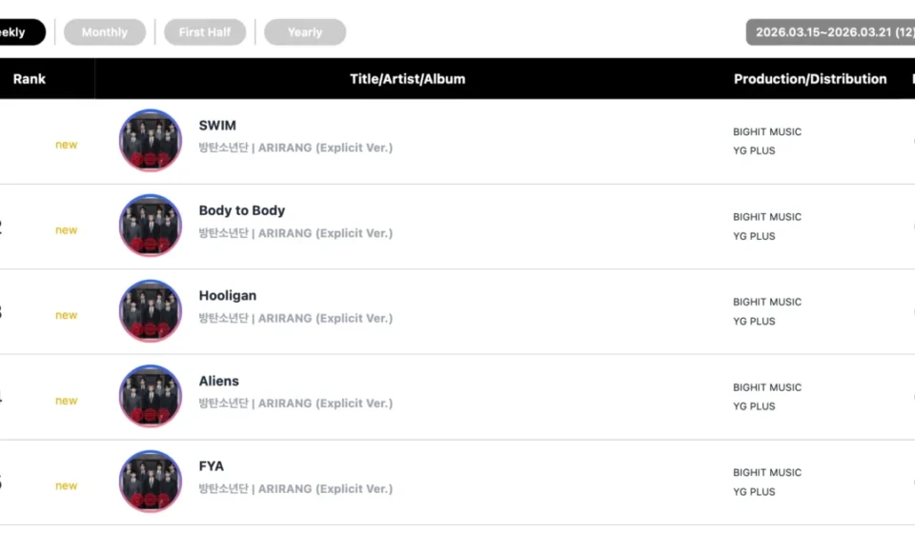Click the Hooligan album artwork

[150, 311]
